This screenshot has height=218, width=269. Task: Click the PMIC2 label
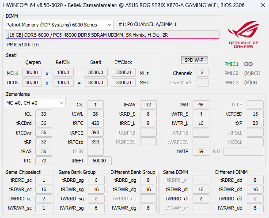point(231,73)
